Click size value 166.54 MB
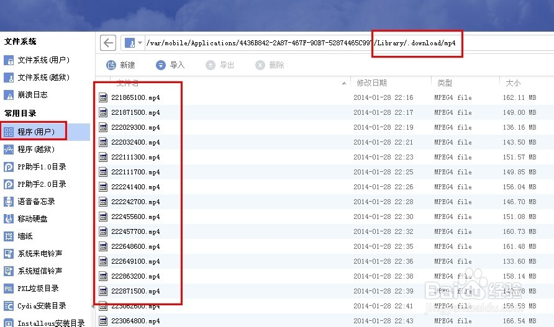The image size is (554, 327). pos(519,321)
